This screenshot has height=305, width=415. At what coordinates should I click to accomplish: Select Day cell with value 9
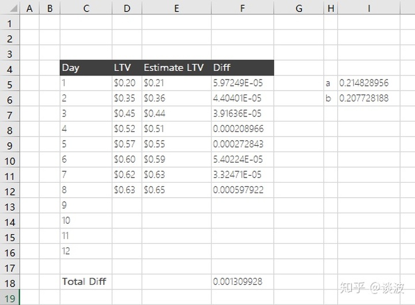(x=86, y=205)
